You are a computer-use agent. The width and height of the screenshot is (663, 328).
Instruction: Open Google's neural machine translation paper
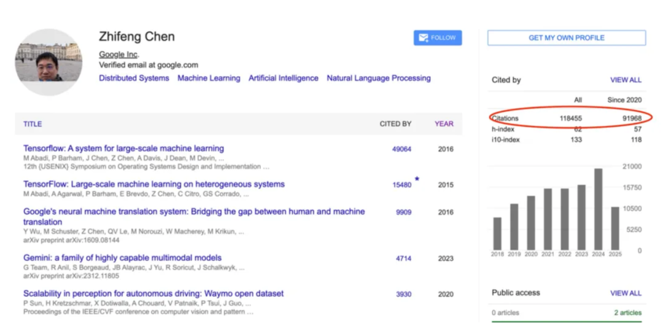pos(194,217)
